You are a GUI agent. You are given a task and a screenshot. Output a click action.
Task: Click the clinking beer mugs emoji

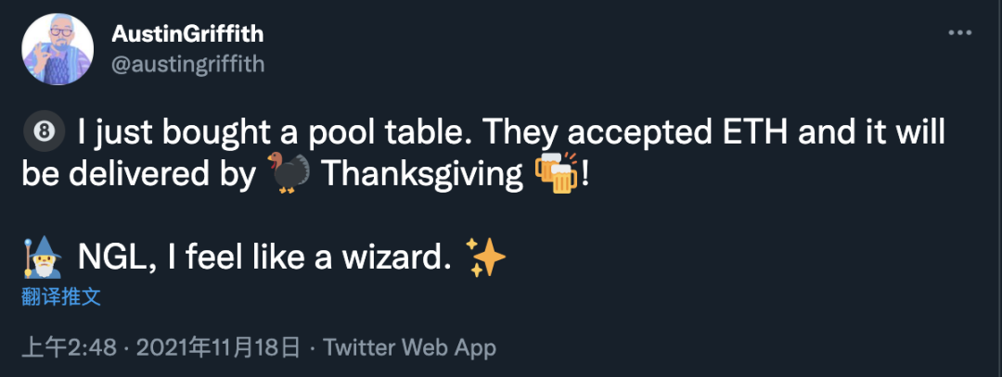point(556,174)
